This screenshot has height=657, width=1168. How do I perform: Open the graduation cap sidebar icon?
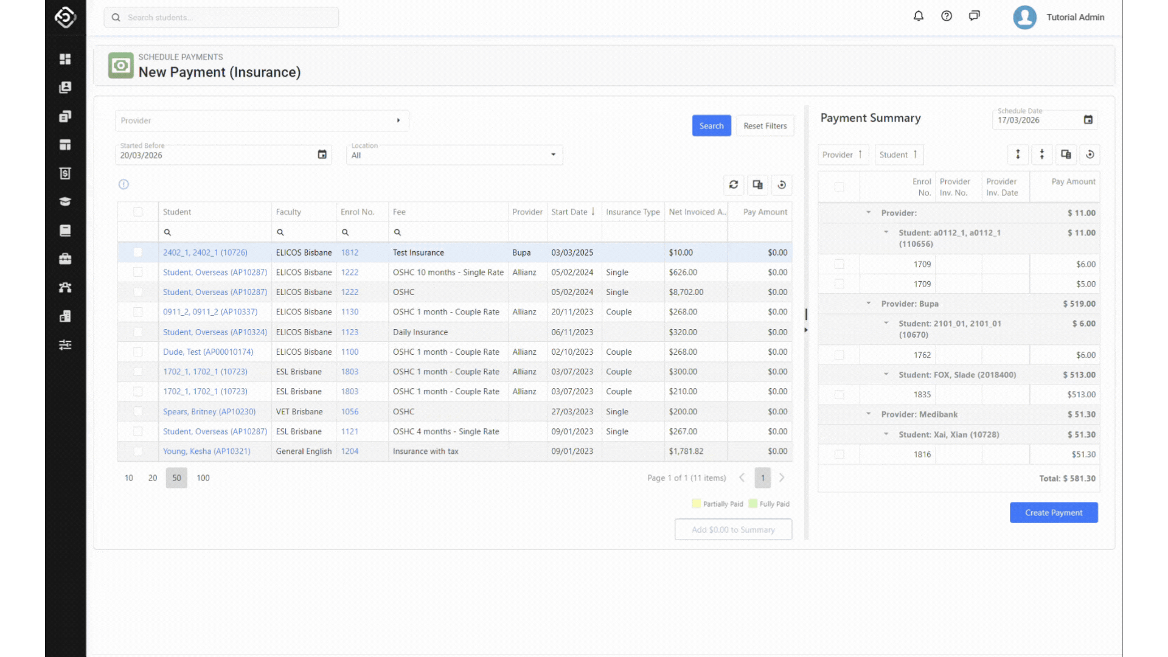tap(65, 202)
